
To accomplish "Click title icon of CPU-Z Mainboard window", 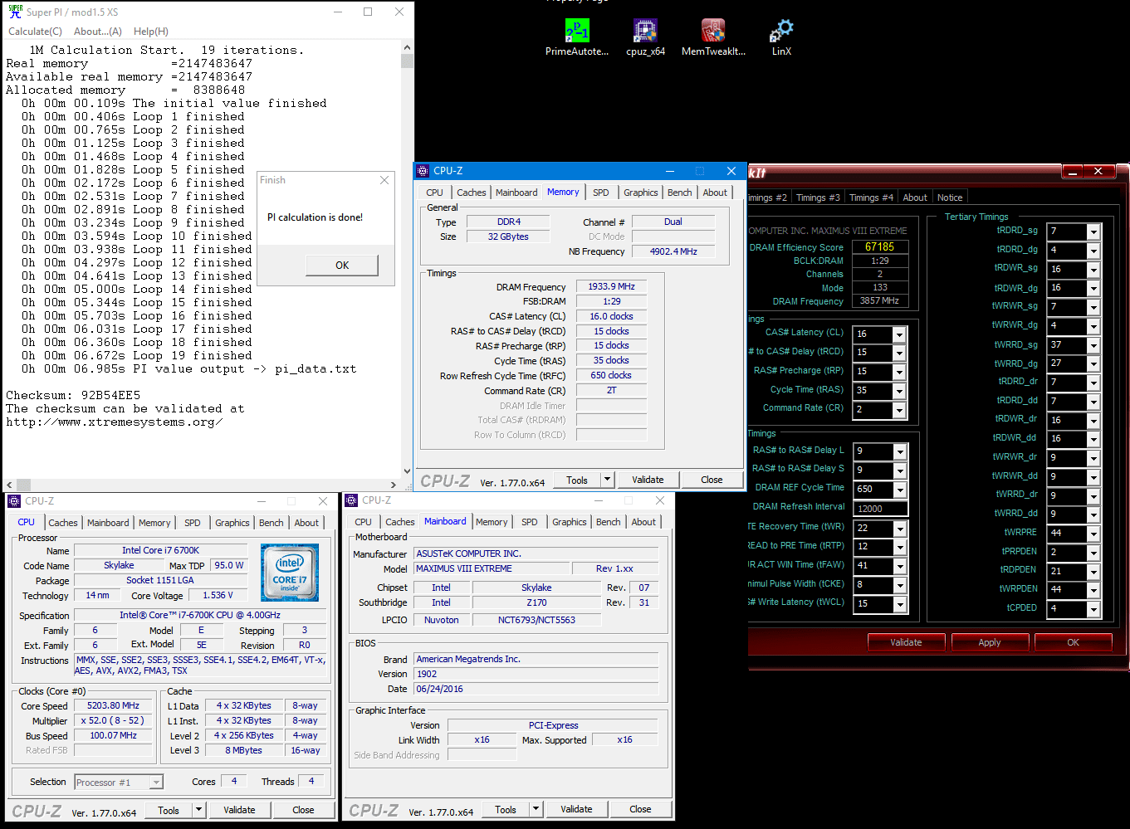I will pyautogui.click(x=352, y=500).
